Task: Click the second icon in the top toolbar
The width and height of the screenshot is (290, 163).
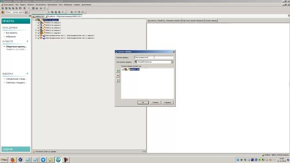Action: pos(6,8)
